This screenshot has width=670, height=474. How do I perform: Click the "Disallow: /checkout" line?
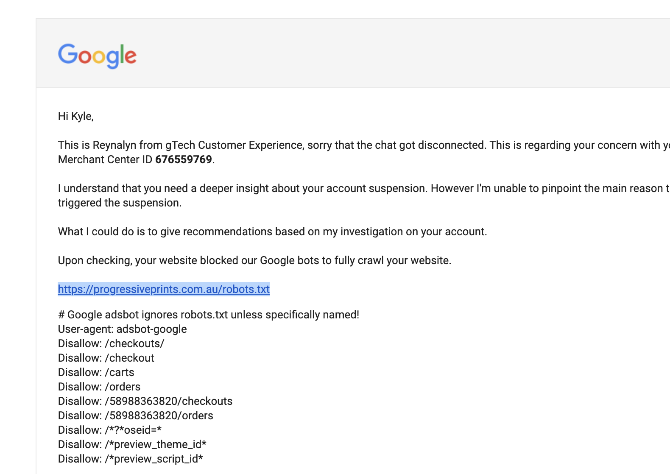[x=106, y=358]
